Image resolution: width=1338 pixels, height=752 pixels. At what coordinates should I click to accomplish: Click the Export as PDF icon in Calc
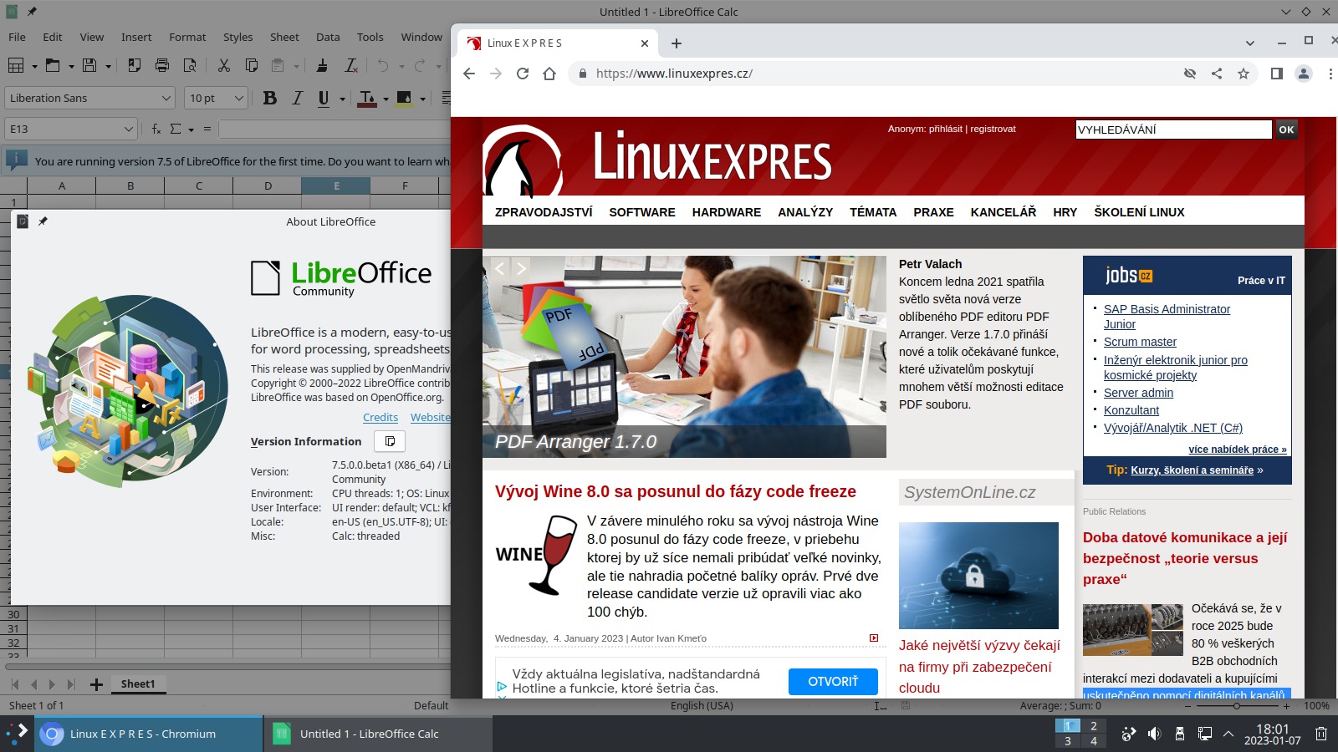point(134,65)
